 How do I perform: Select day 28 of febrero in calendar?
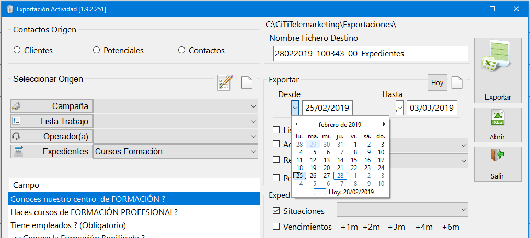(x=340, y=175)
